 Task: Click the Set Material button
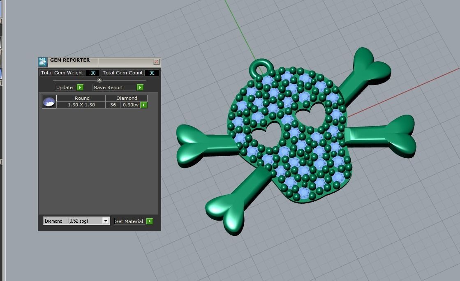coord(134,221)
